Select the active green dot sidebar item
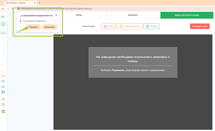Viewport: 215px width, 131px height. (3, 33)
